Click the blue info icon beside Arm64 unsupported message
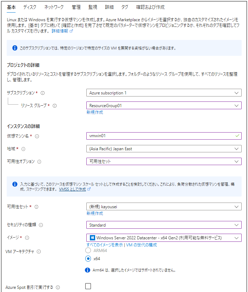248x292 pixels. [88, 270]
